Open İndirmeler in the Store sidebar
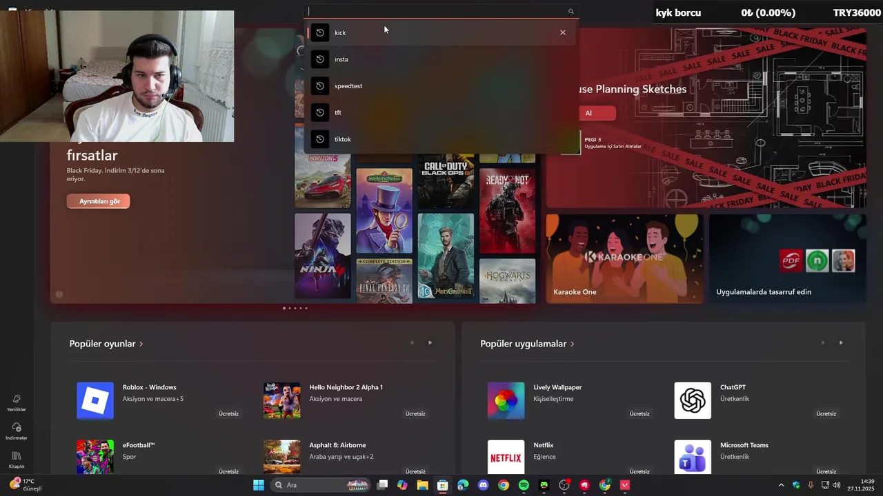883x496 pixels. tap(17, 432)
